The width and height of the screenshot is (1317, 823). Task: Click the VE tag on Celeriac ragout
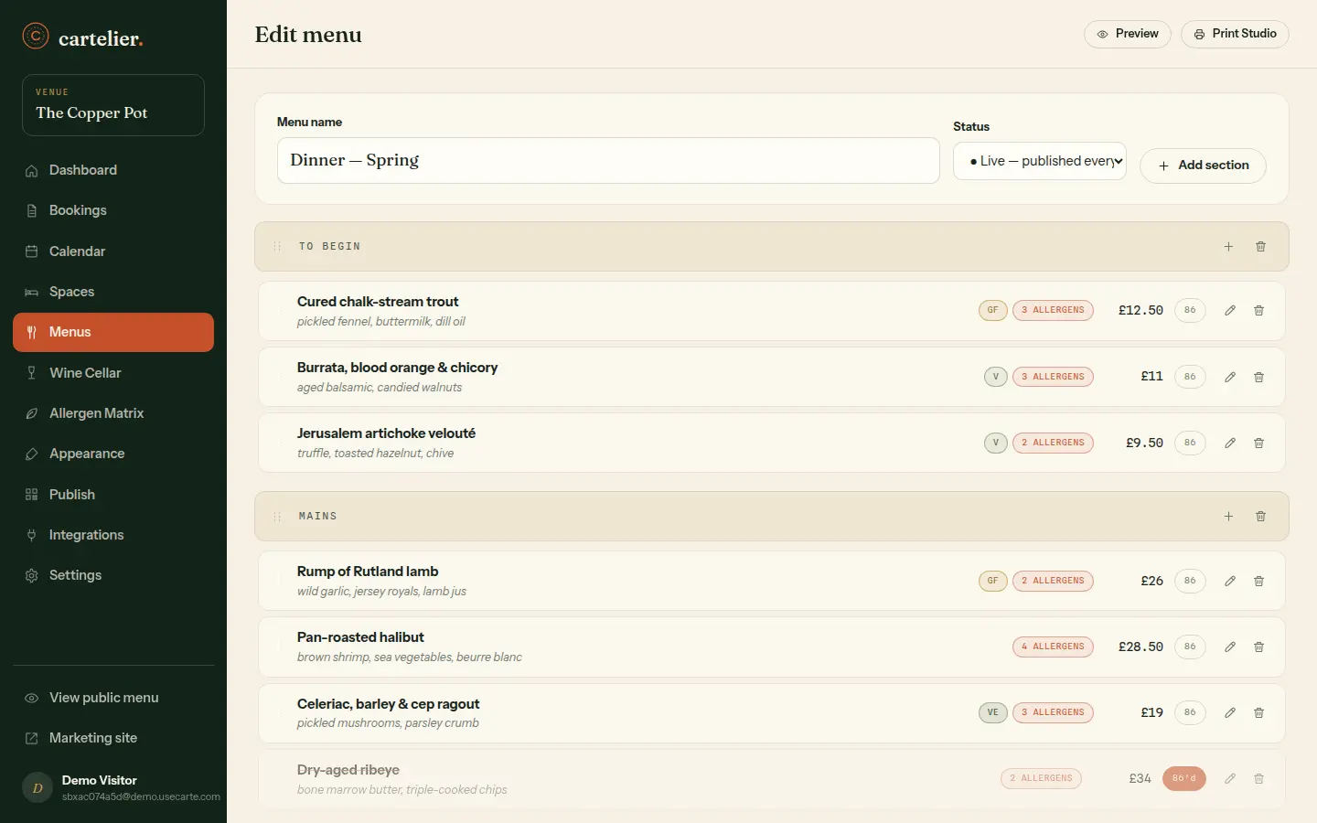992,712
